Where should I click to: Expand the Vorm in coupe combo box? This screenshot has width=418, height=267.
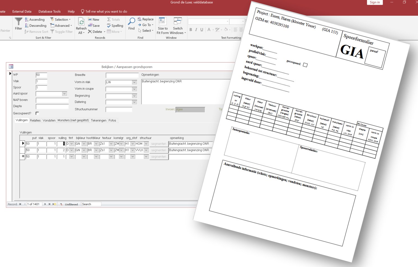click(134, 89)
